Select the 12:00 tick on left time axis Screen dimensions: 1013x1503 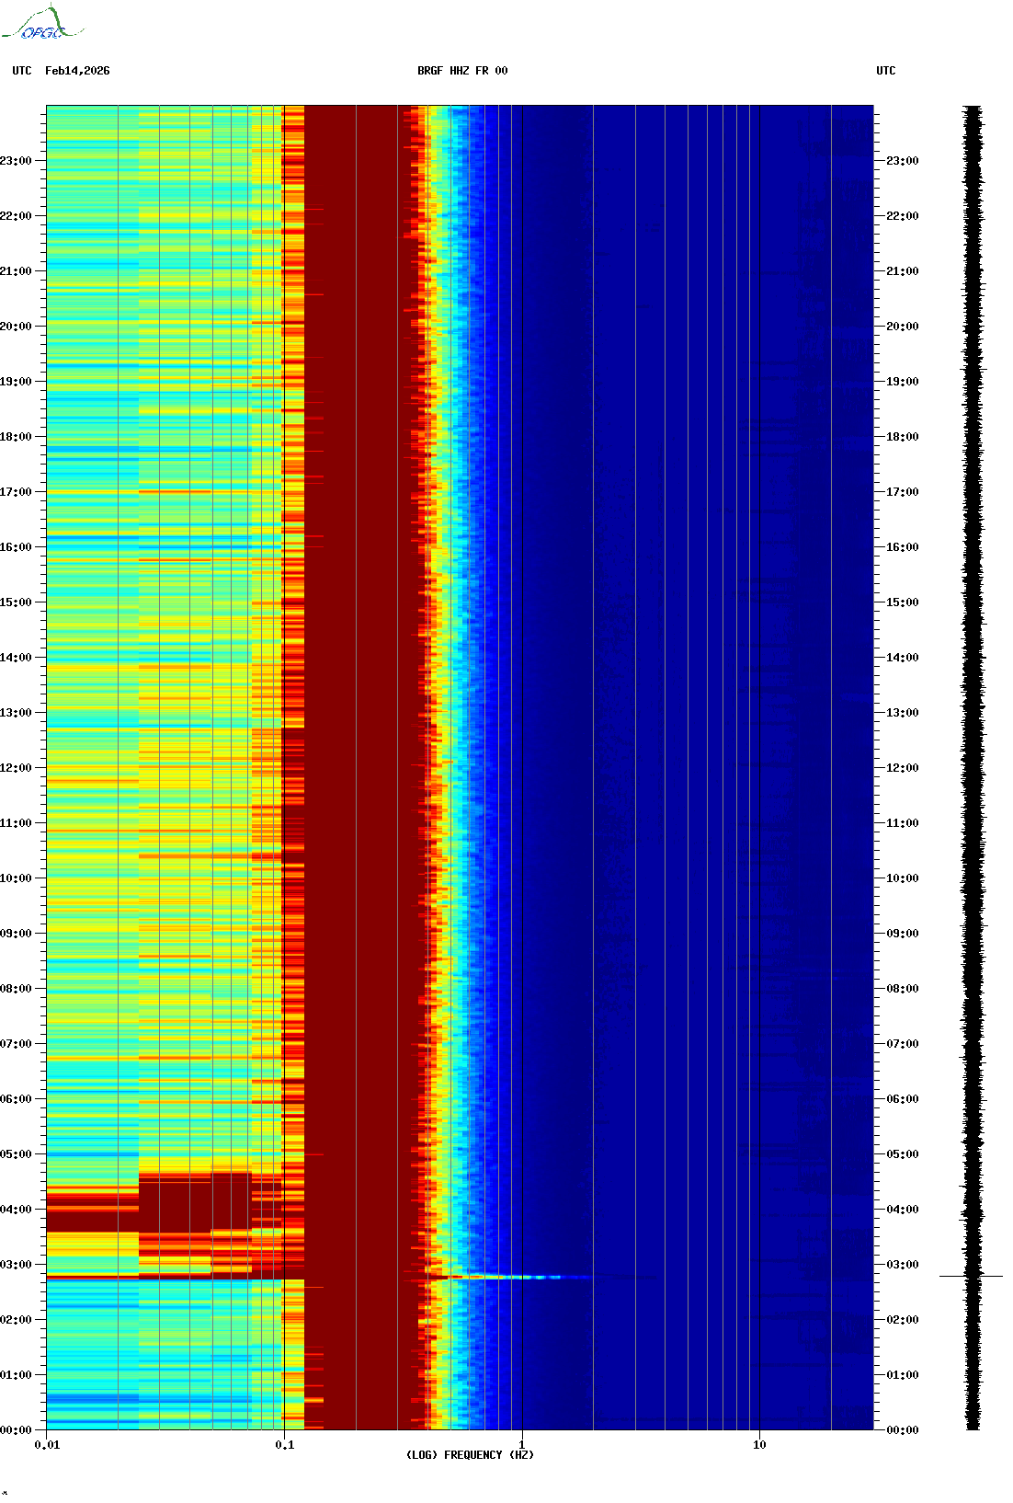coord(17,768)
